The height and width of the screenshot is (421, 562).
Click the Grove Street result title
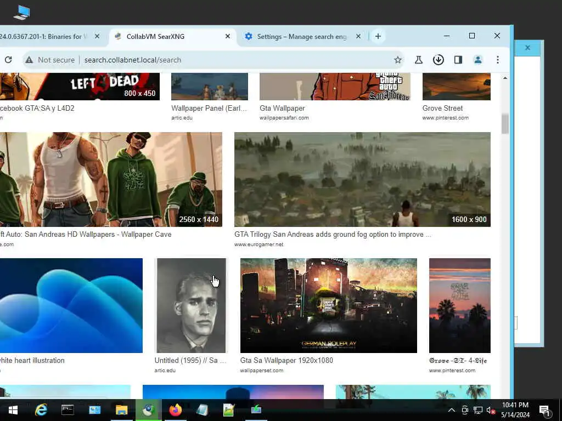click(x=442, y=108)
